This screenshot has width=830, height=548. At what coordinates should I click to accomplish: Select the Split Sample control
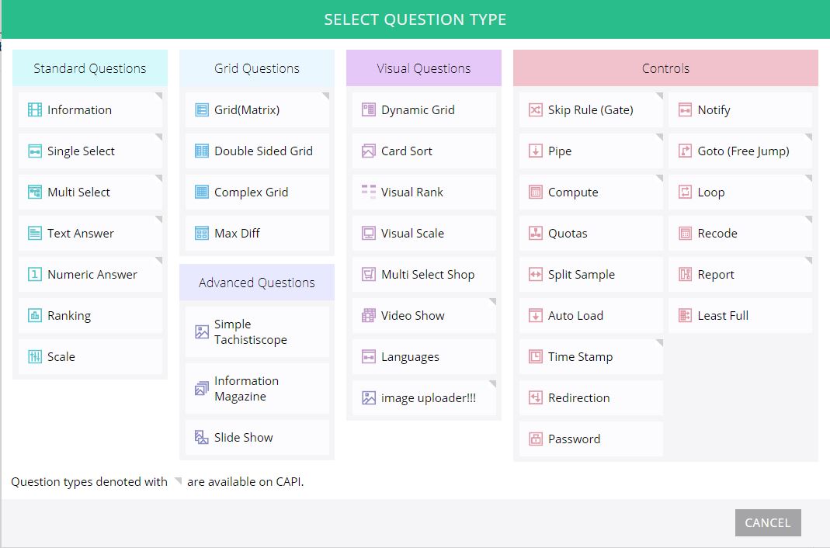coord(581,275)
